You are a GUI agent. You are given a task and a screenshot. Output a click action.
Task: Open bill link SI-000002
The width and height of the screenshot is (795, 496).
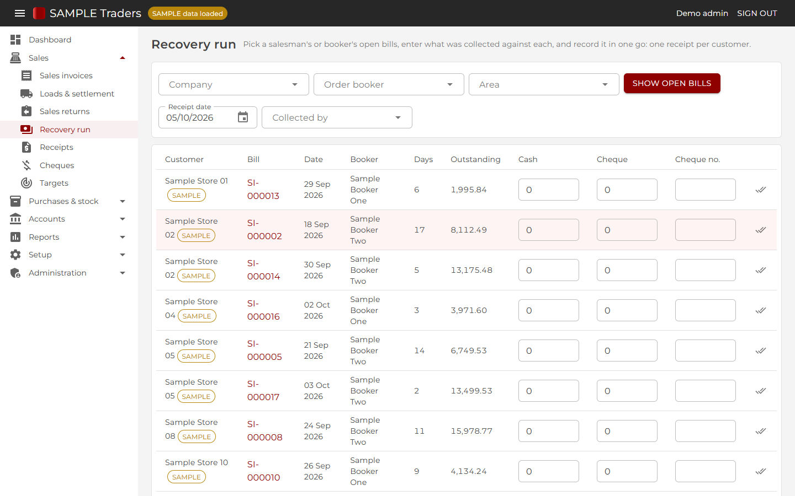tap(264, 229)
